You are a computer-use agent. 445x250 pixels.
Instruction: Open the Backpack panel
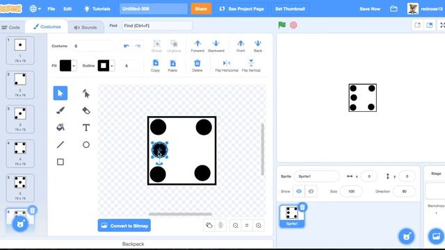point(133,244)
